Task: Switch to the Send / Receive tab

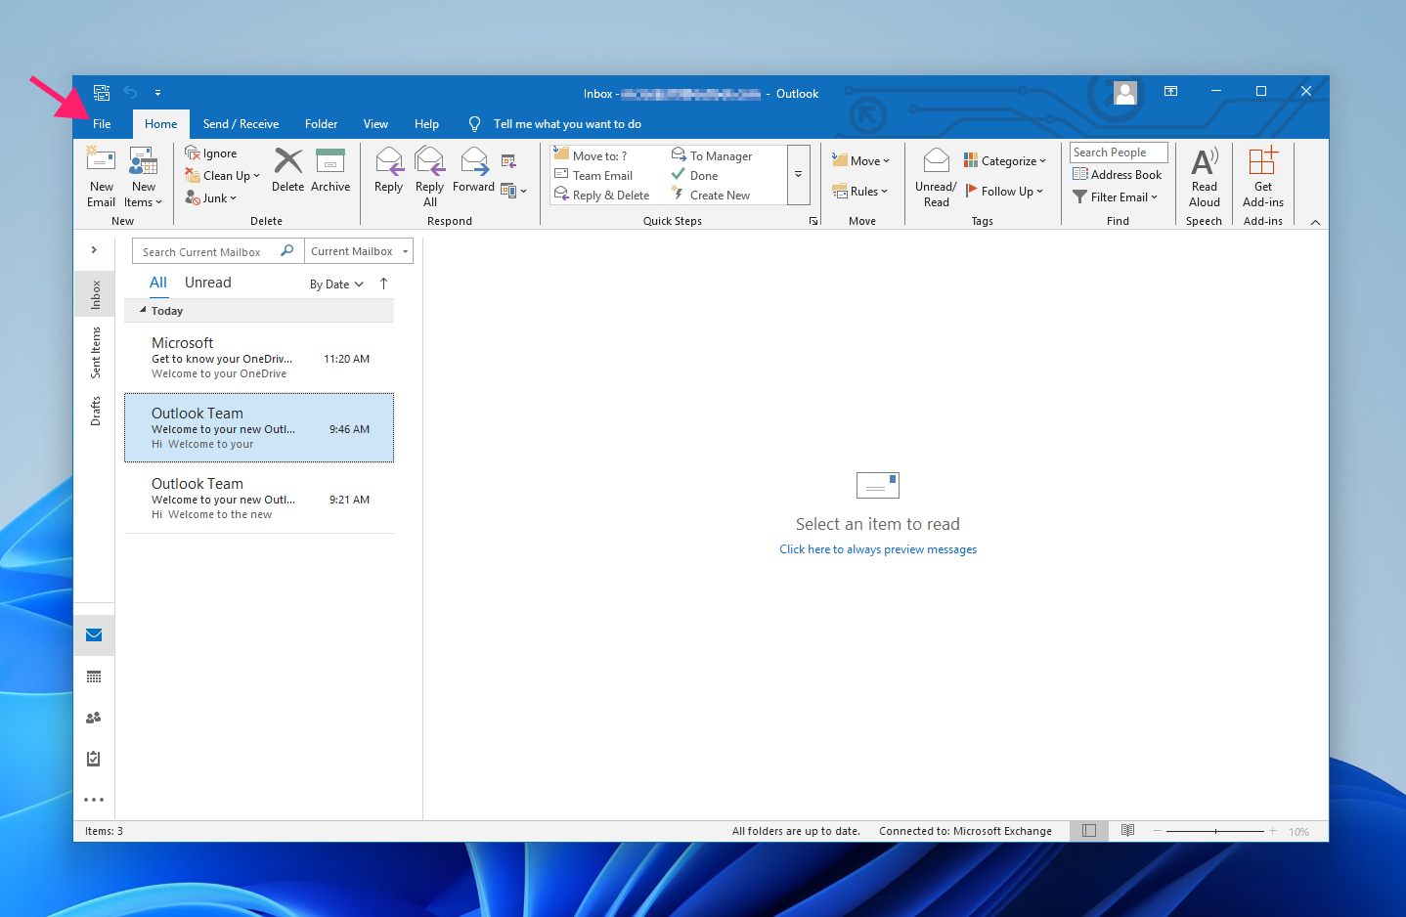Action: [x=241, y=124]
